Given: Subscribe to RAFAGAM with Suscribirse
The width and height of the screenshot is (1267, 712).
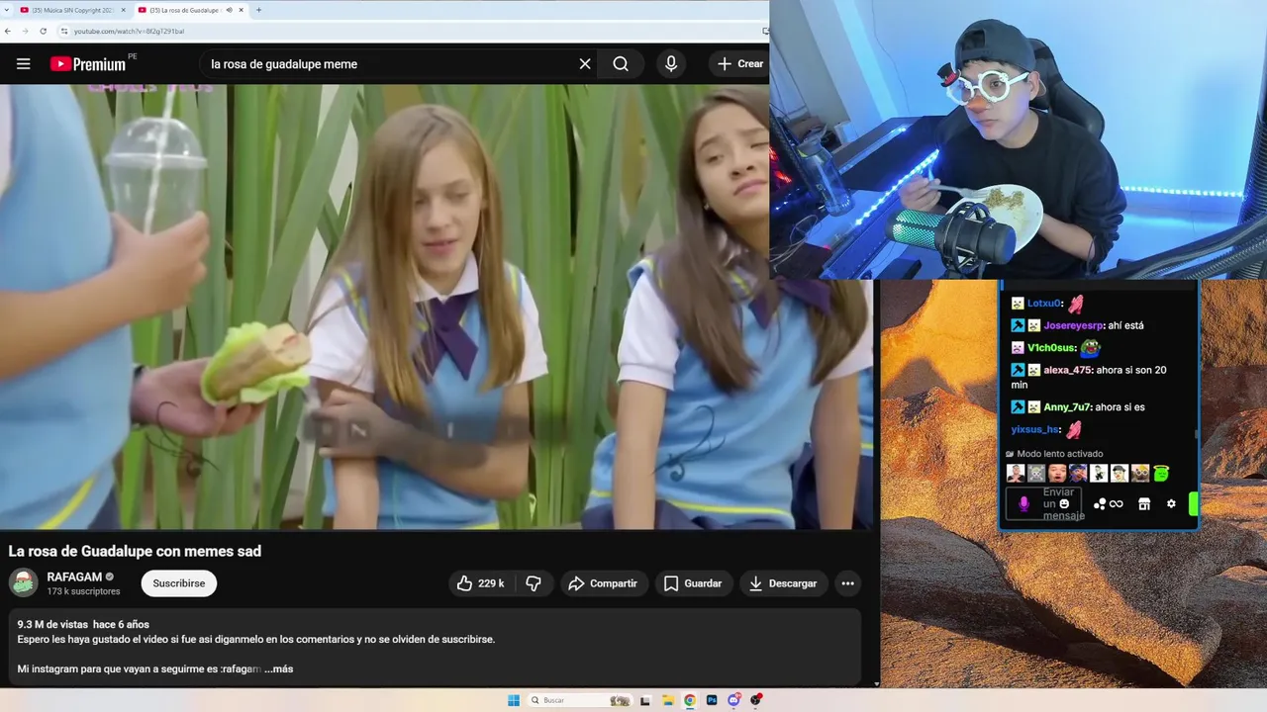Looking at the screenshot, I should [179, 583].
